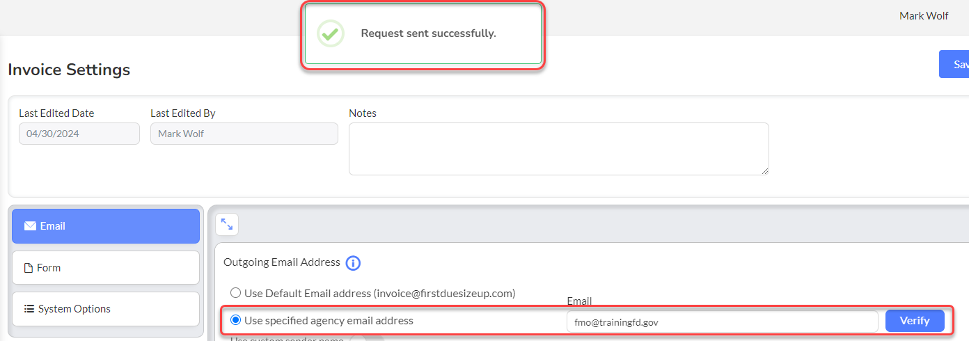Click the Notes box resize handle
This screenshot has width=969, height=341.
coord(764,170)
